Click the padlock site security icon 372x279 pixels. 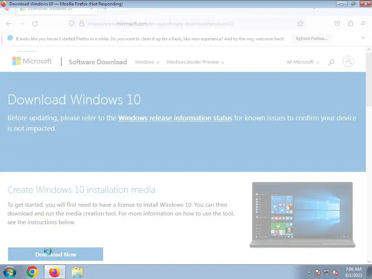pyautogui.click(x=82, y=24)
